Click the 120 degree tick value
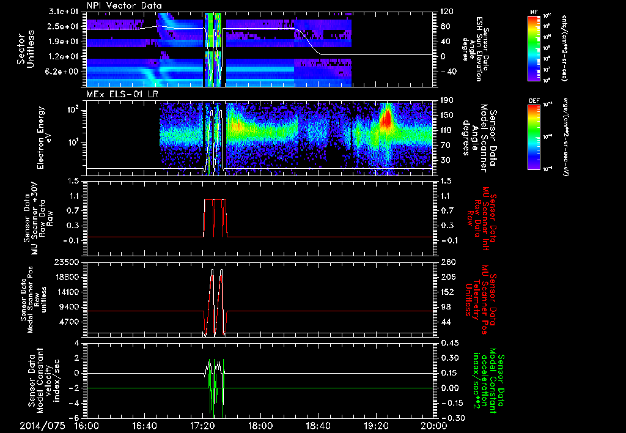 (447, 12)
